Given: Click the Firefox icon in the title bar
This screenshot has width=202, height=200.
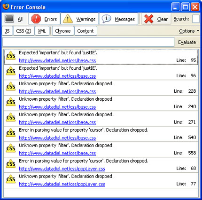Looking at the screenshot, I should [6, 7].
